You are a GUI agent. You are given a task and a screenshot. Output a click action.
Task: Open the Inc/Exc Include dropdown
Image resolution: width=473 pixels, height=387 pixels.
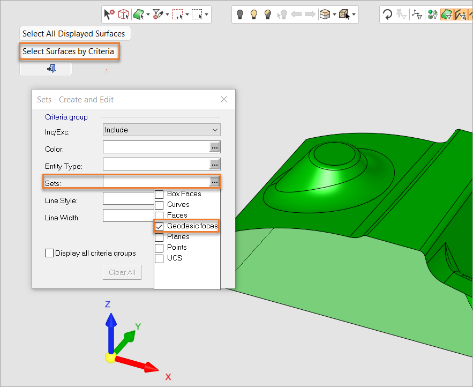tap(161, 130)
